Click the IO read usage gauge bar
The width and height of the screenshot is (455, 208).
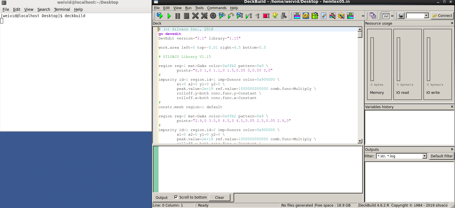[x=398, y=59]
